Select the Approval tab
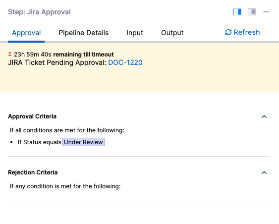Screen dimensions: 279x224 [26, 33]
